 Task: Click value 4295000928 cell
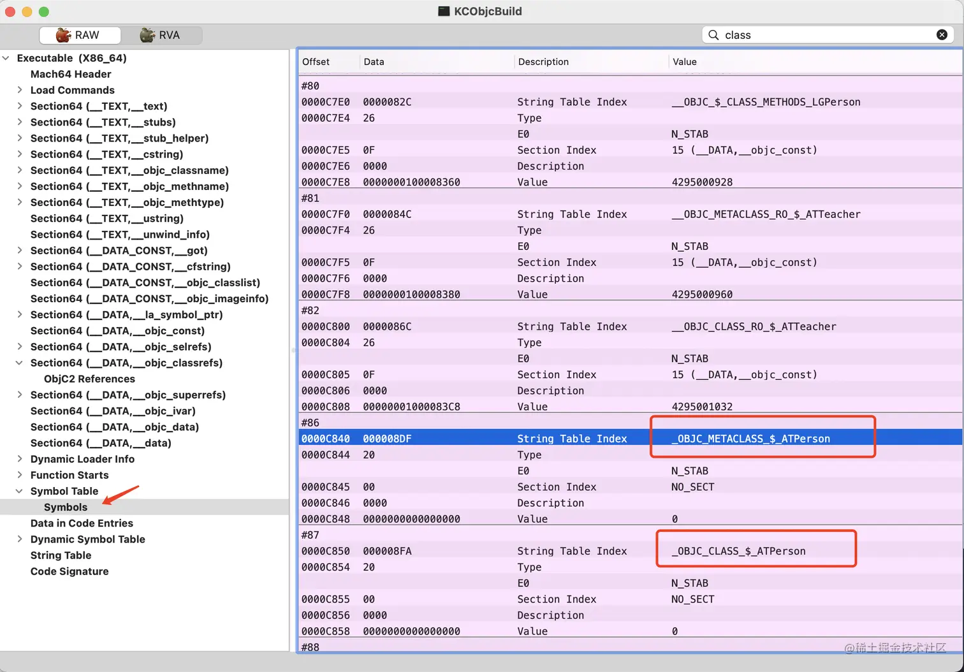click(x=702, y=182)
